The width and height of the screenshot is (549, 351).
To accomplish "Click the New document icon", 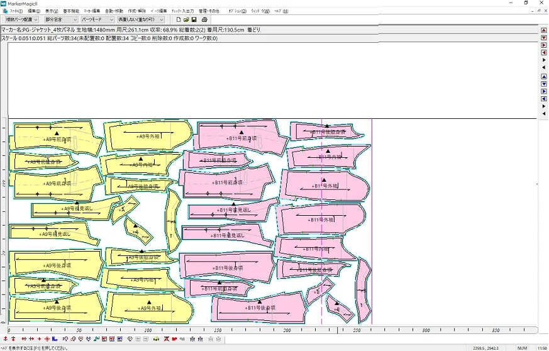I will 179,19.
